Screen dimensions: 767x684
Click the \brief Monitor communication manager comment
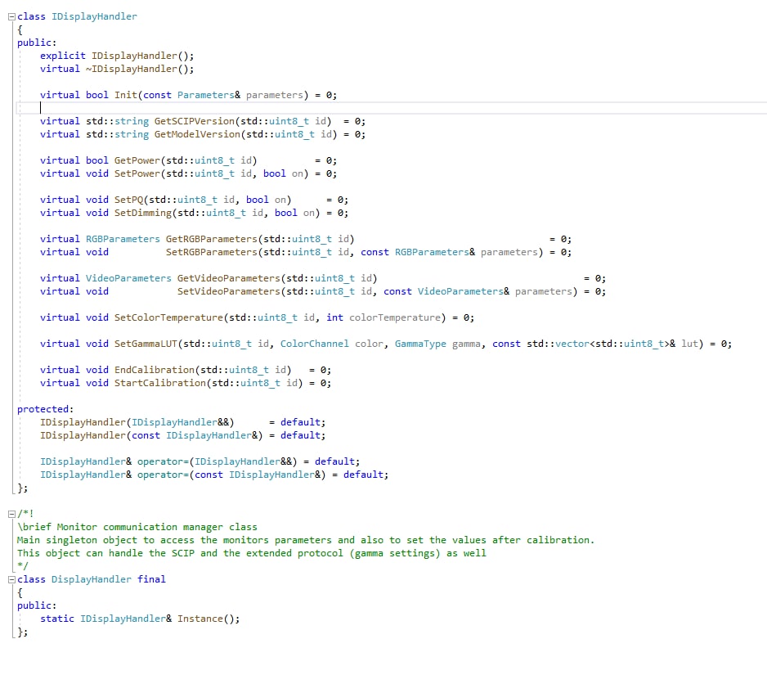137,528
